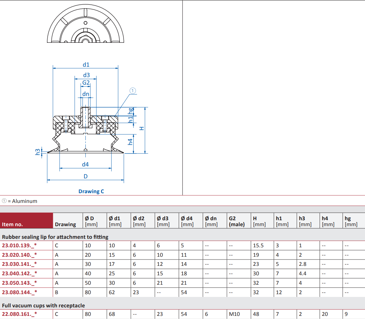Click the Drawing C caption

tap(91, 192)
